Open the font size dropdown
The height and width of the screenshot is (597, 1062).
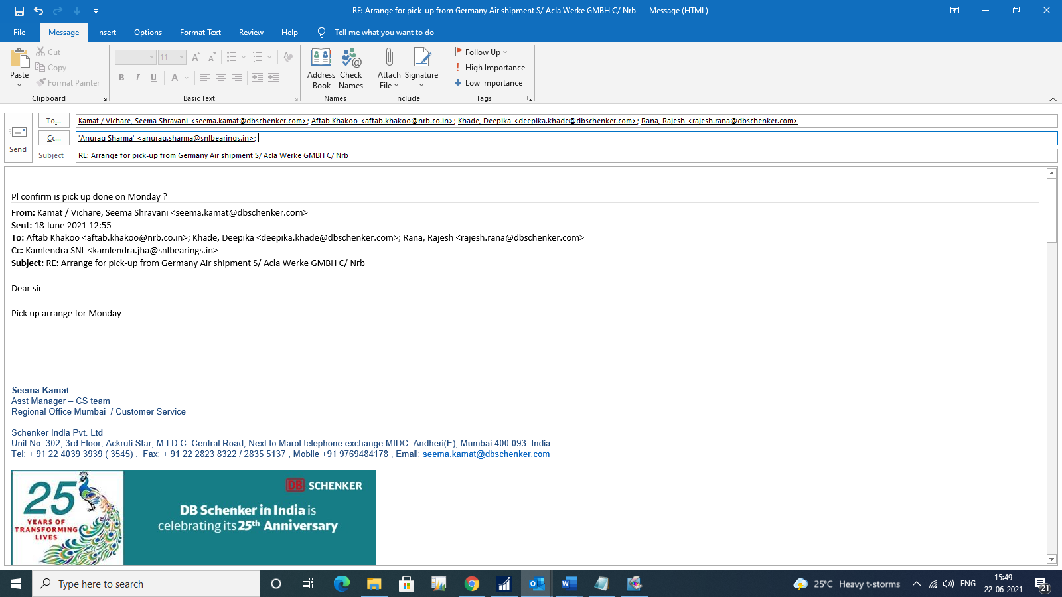point(181,58)
